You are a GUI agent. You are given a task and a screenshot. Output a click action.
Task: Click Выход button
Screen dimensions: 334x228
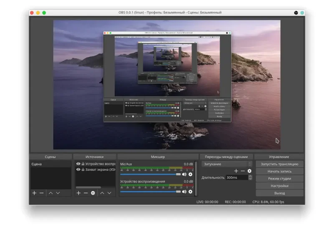click(279, 193)
